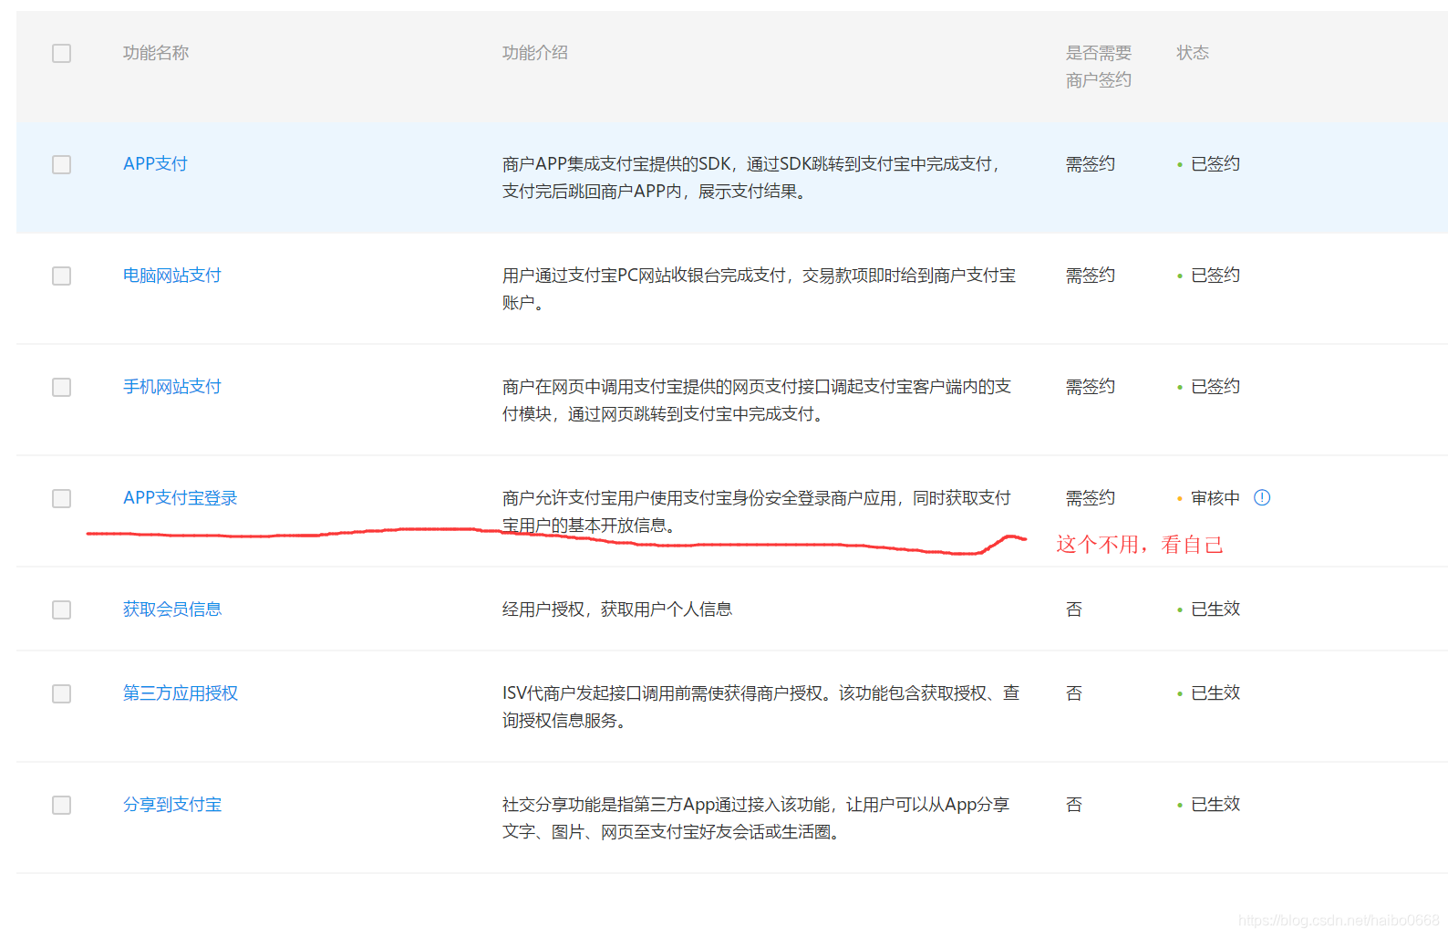Click 已签约 status in APP支付 row

(1215, 163)
